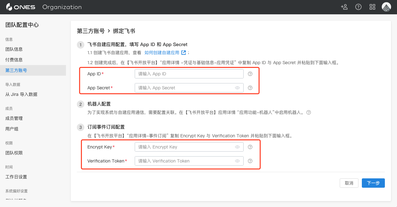Click the help icon after 机器人配置 description

(x=309, y=112)
